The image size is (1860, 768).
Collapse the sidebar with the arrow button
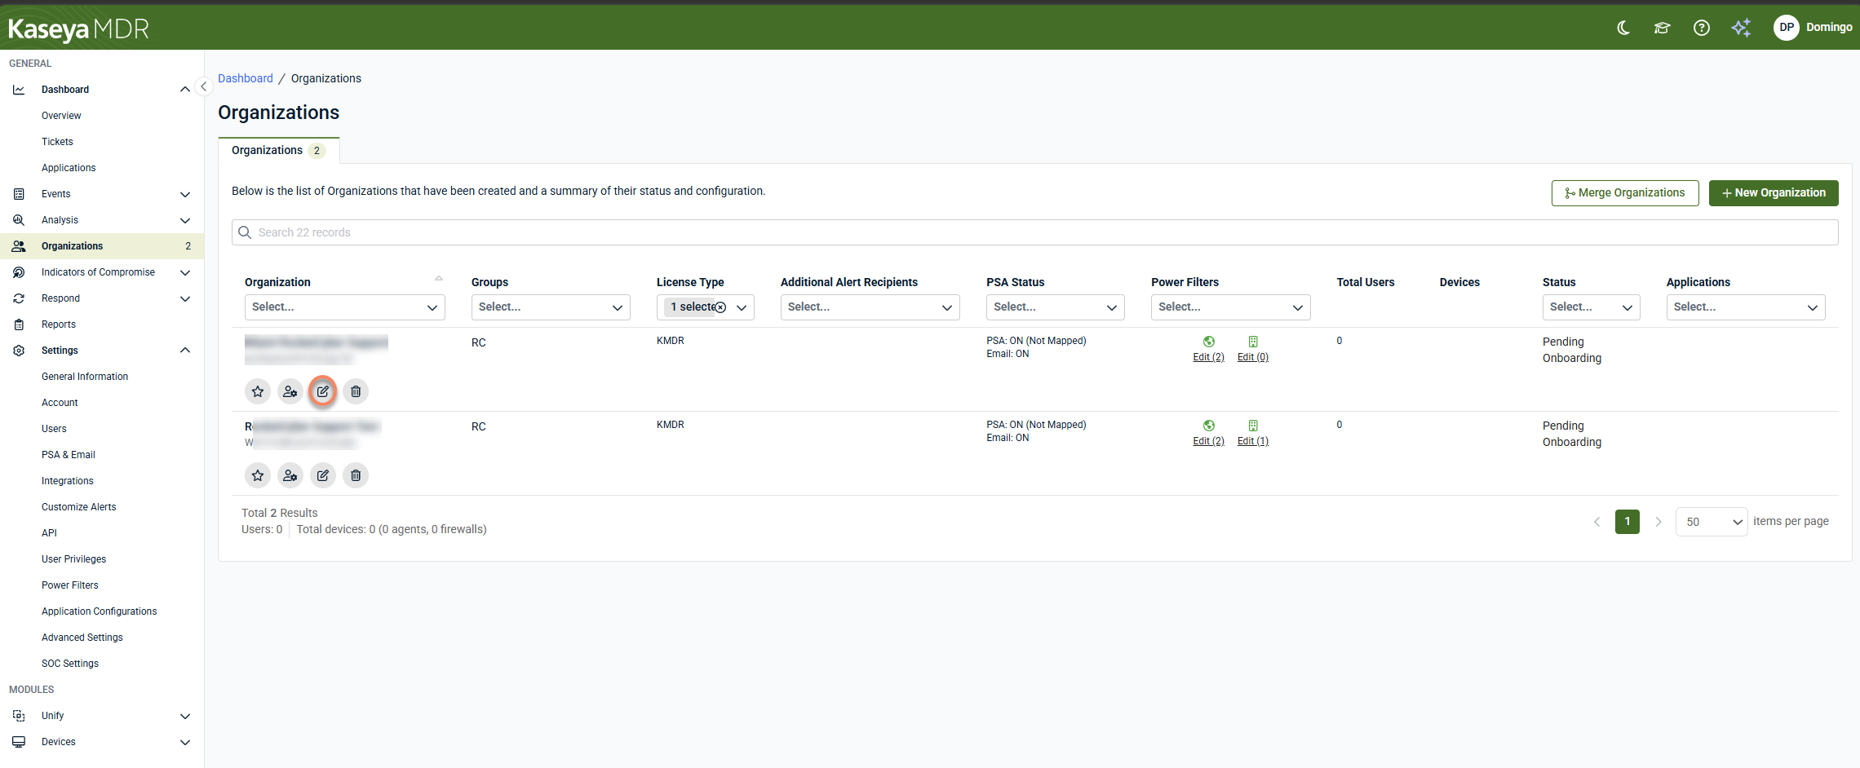[204, 86]
